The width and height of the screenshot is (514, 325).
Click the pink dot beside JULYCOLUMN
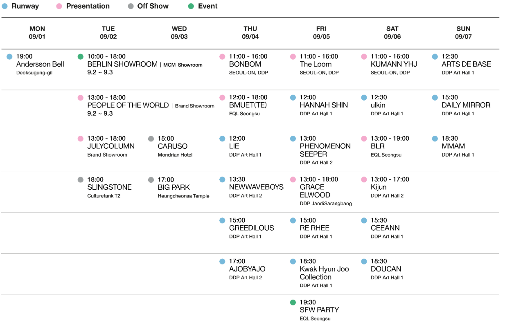pyautogui.click(x=80, y=139)
